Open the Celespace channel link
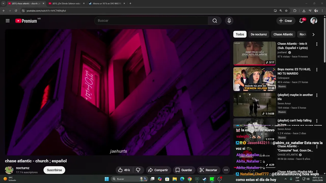This screenshot has height=183, width=326. [x=283, y=78]
